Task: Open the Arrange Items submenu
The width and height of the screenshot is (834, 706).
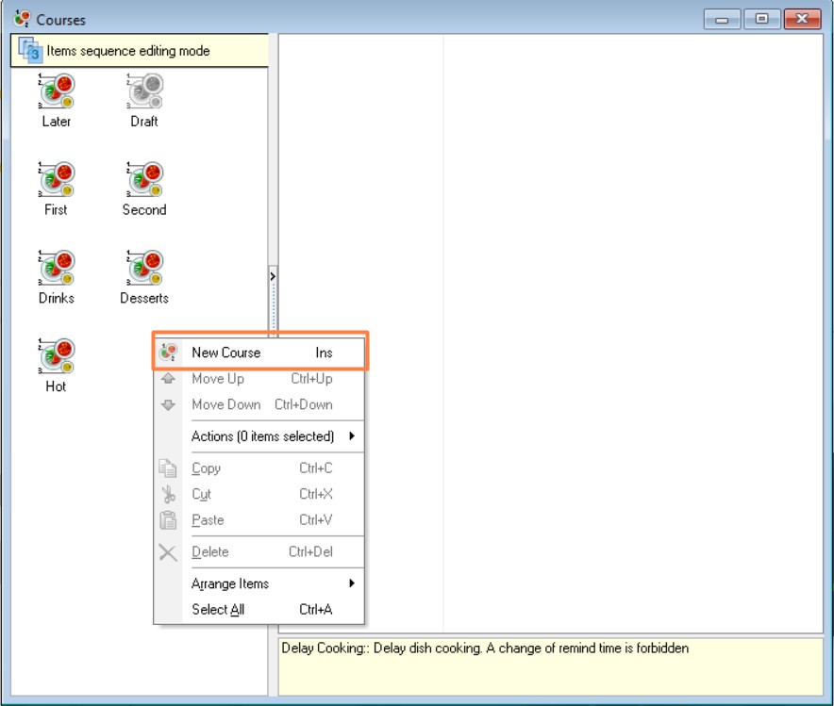Action: click(x=260, y=583)
